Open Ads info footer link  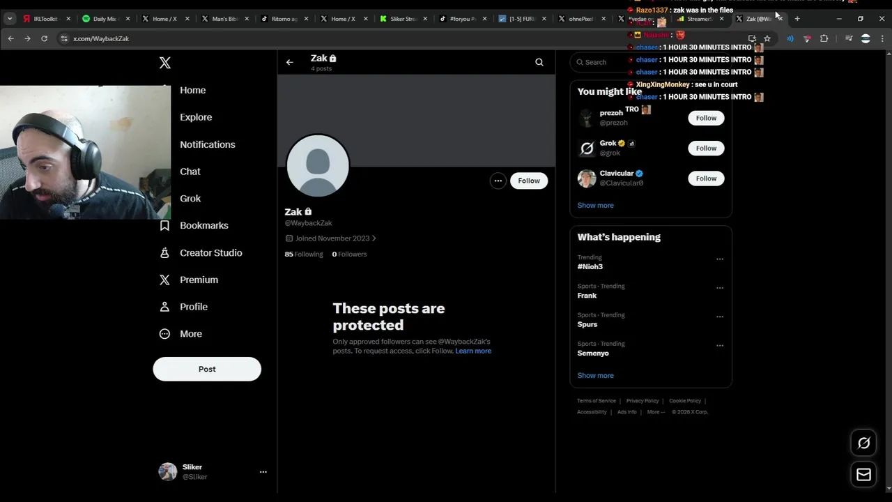pyautogui.click(x=627, y=412)
